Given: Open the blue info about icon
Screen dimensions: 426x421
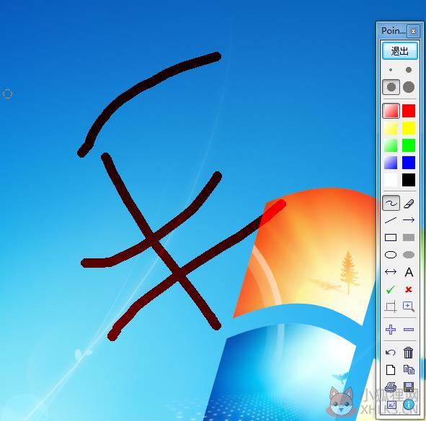Looking at the screenshot, I should [x=409, y=404].
